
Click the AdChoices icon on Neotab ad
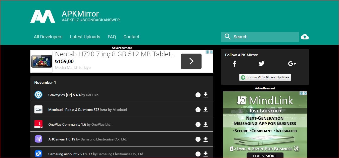click(x=208, y=52)
